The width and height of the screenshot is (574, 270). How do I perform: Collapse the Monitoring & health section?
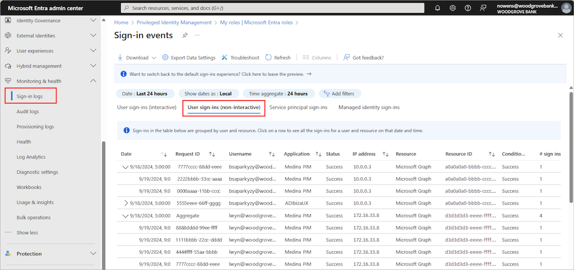[x=93, y=81]
